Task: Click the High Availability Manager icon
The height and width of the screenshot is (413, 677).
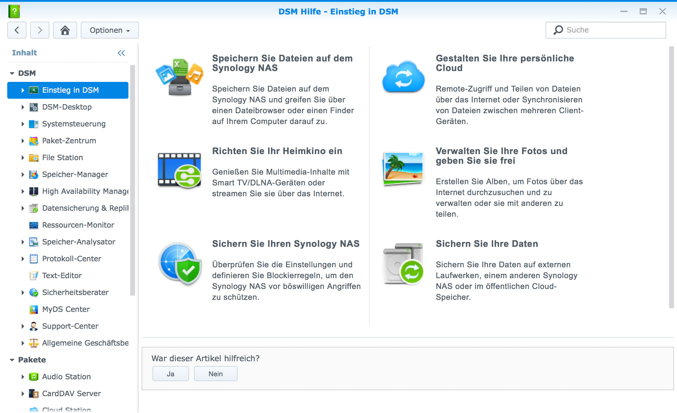Action: click(x=34, y=191)
